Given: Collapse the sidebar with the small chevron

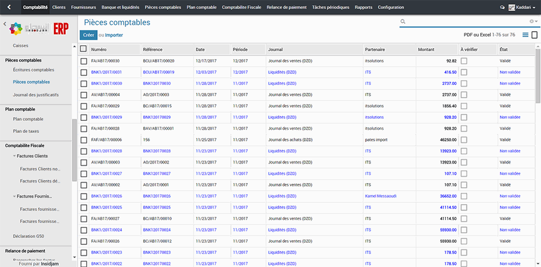Looking at the screenshot, I should (x=5, y=24).
